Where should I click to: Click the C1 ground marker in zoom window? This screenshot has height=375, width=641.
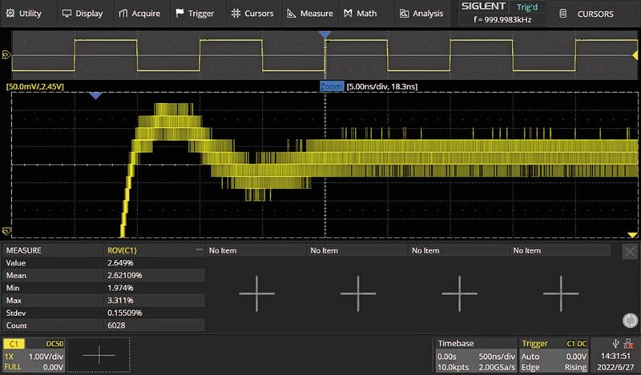pos(6,231)
